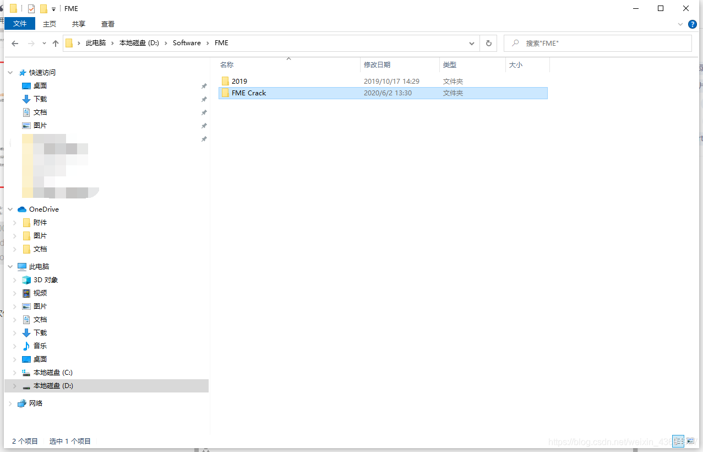The width and height of the screenshot is (703, 452).
Task: Switch to the 查看 ribbon tab
Action: (108, 24)
